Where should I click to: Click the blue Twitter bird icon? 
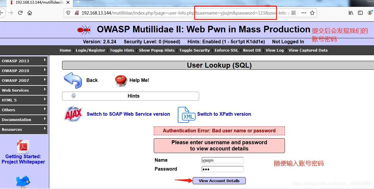(x=23, y=182)
